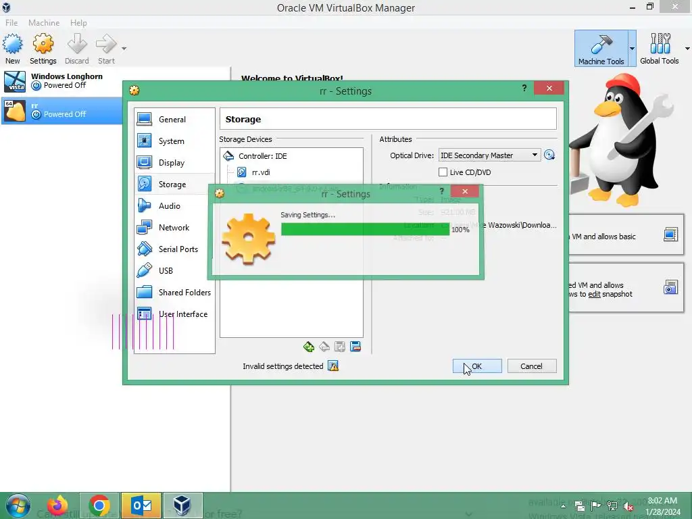Open the User Interface settings category
Image resolution: width=692 pixels, height=519 pixels.
pyautogui.click(x=174, y=314)
